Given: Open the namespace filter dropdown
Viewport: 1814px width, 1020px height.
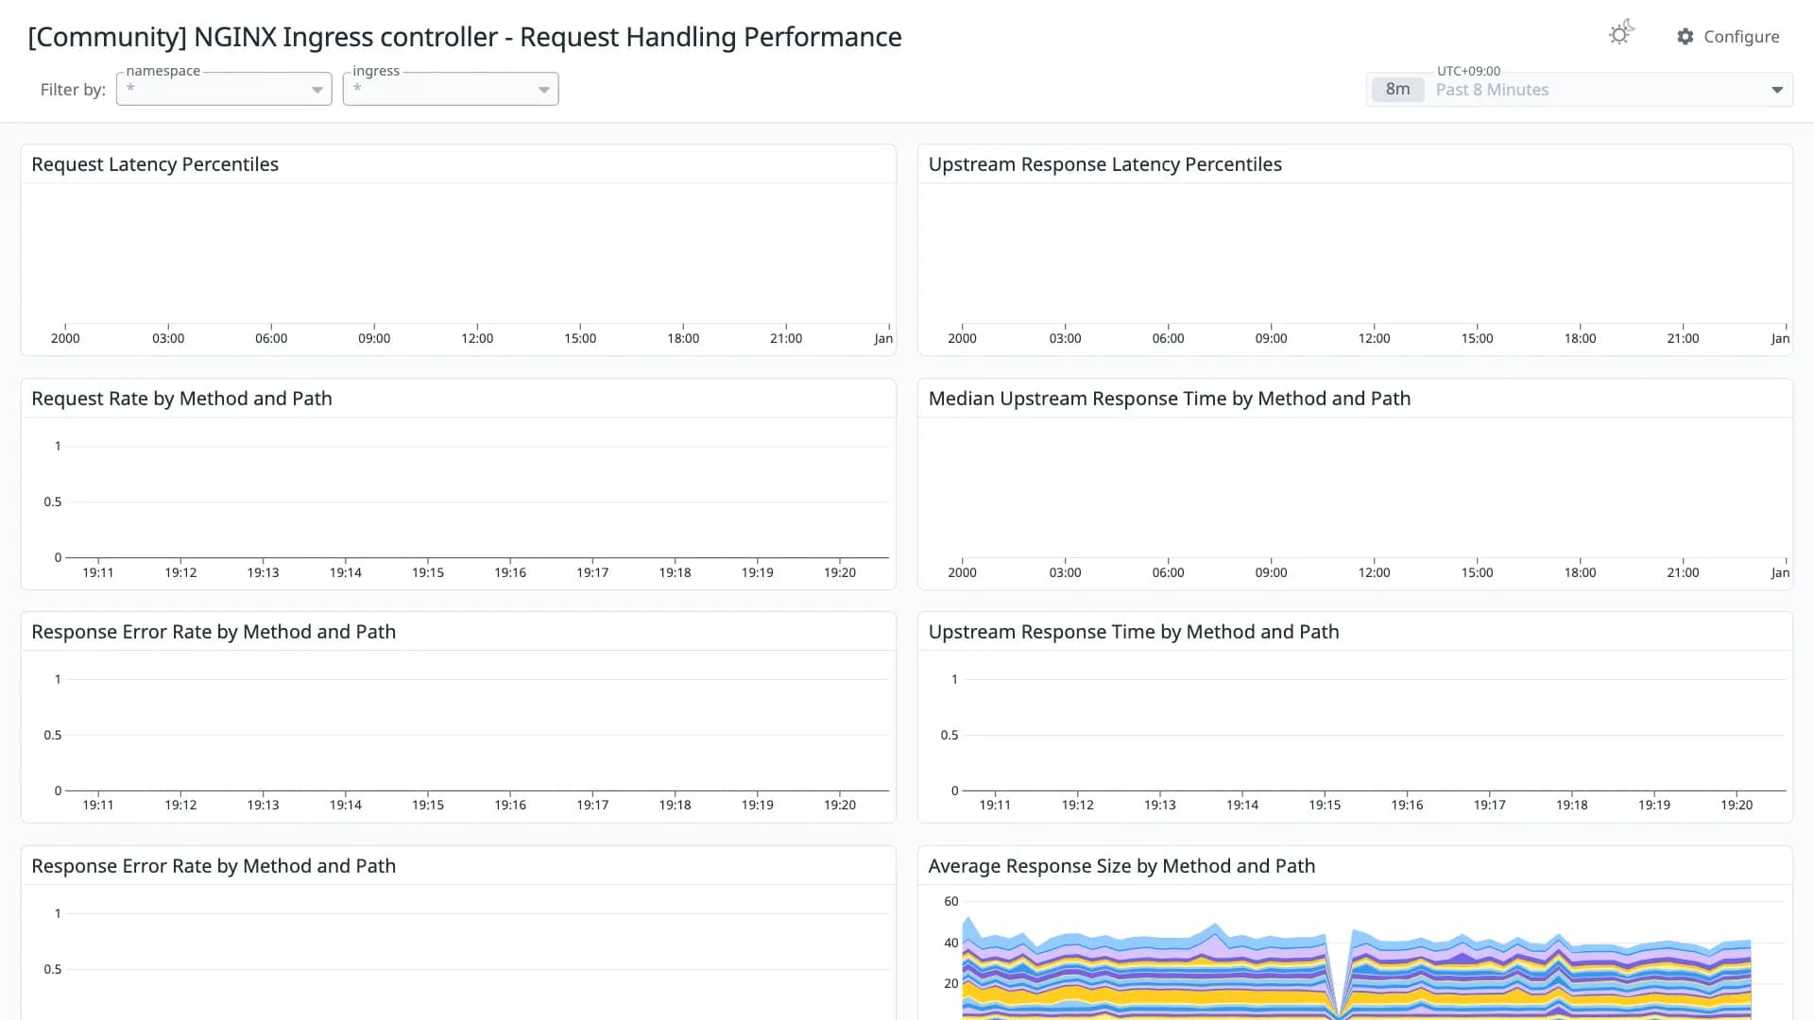Looking at the screenshot, I should tap(224, 89).
